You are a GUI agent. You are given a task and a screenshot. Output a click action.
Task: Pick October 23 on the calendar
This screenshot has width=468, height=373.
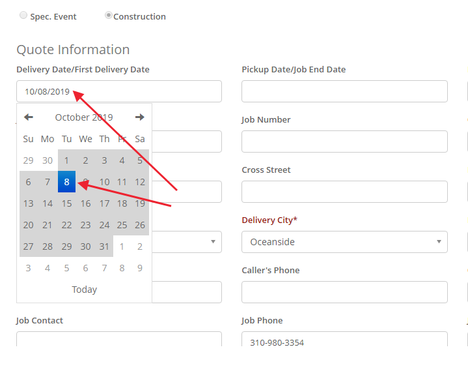coord(85,225)
